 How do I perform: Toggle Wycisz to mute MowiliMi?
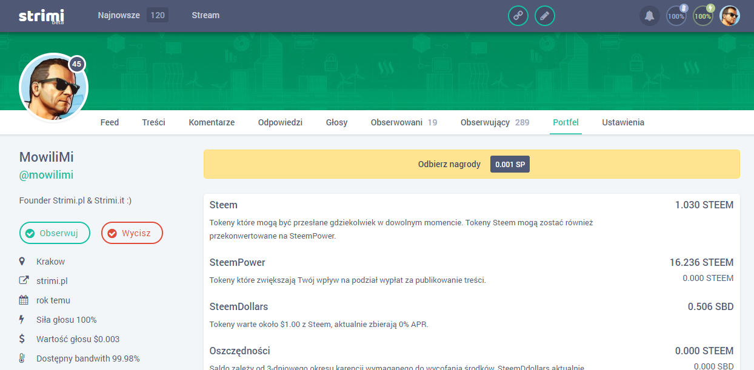tap(132, 233)
